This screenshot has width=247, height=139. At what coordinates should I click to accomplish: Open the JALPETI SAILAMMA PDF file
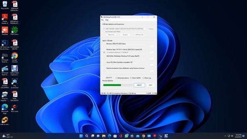(x=5, y=83)
